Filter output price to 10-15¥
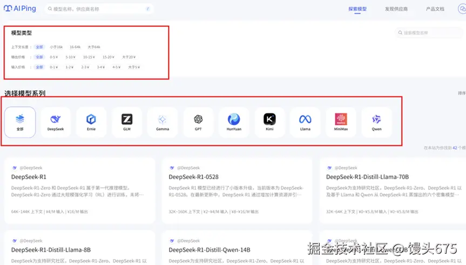The width and height of the screenshot is (466, 265). pos(89,57)
